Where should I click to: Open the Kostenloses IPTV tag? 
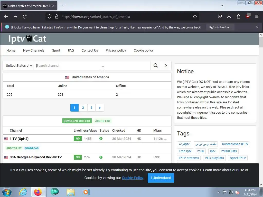pos(235,144)
